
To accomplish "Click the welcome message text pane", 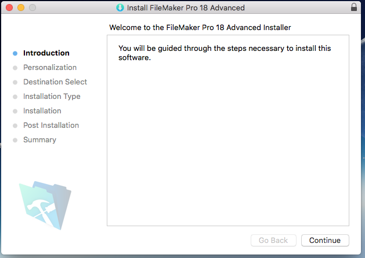I will click(228, 130).
